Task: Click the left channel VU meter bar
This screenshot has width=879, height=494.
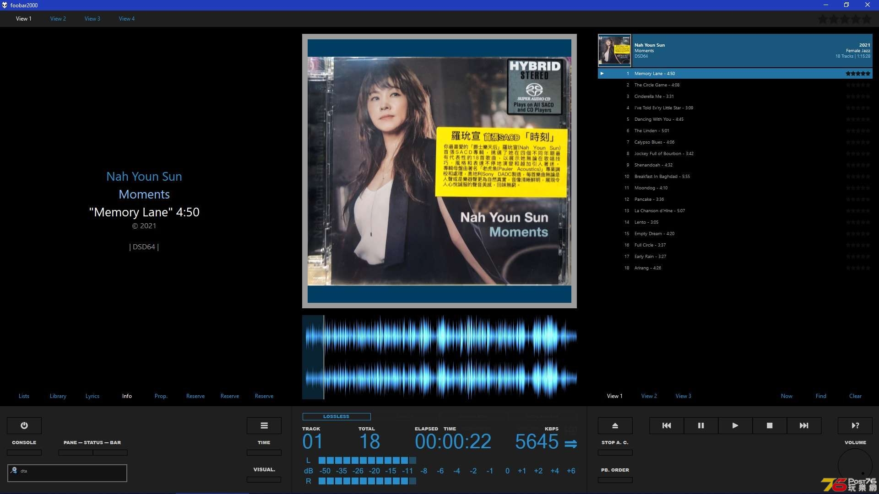Action: pos(367,461)
